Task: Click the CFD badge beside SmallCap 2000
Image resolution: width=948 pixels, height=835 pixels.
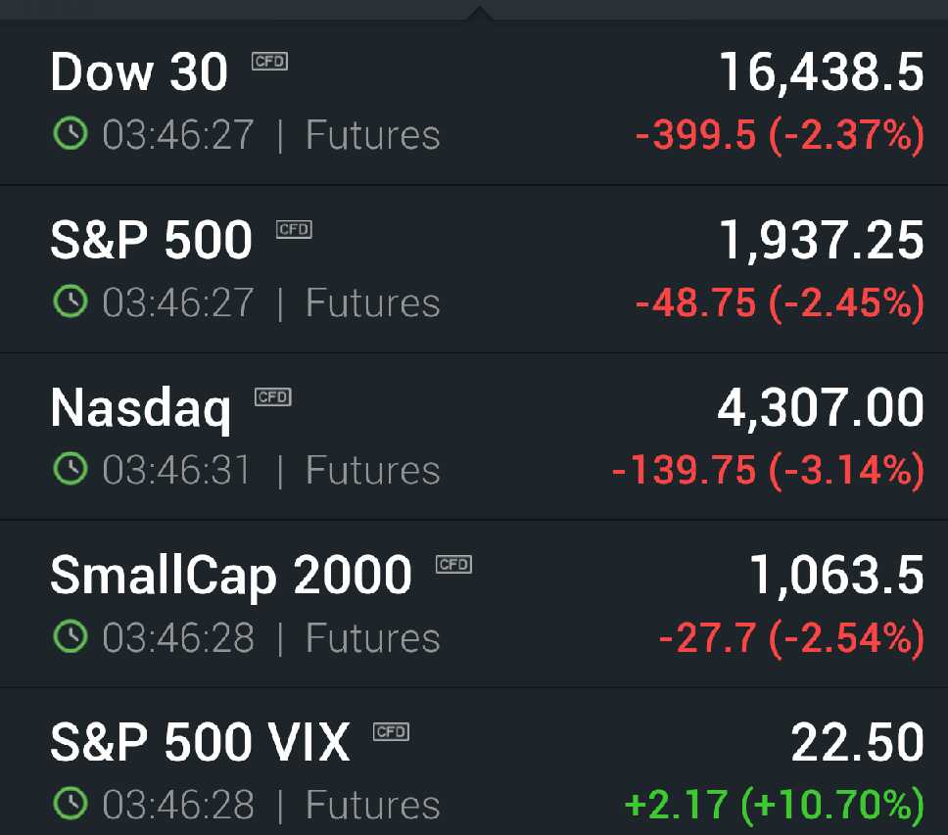Action: pyautogui.click(x=453, y=564)
